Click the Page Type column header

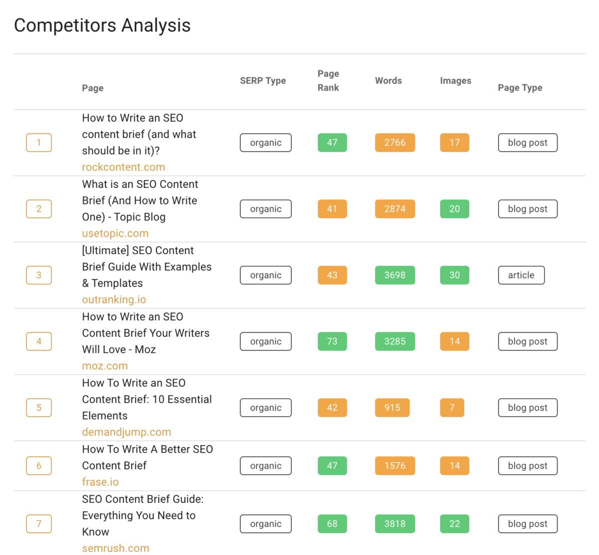520,87
